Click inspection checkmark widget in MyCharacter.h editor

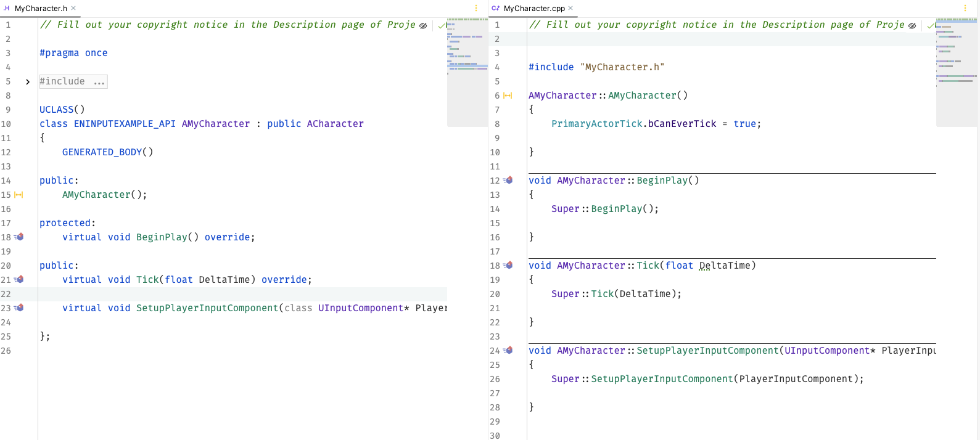(x=441, y=26)
